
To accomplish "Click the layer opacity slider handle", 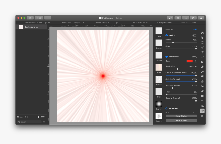I will pyautogui.click(x=38, y=117).
